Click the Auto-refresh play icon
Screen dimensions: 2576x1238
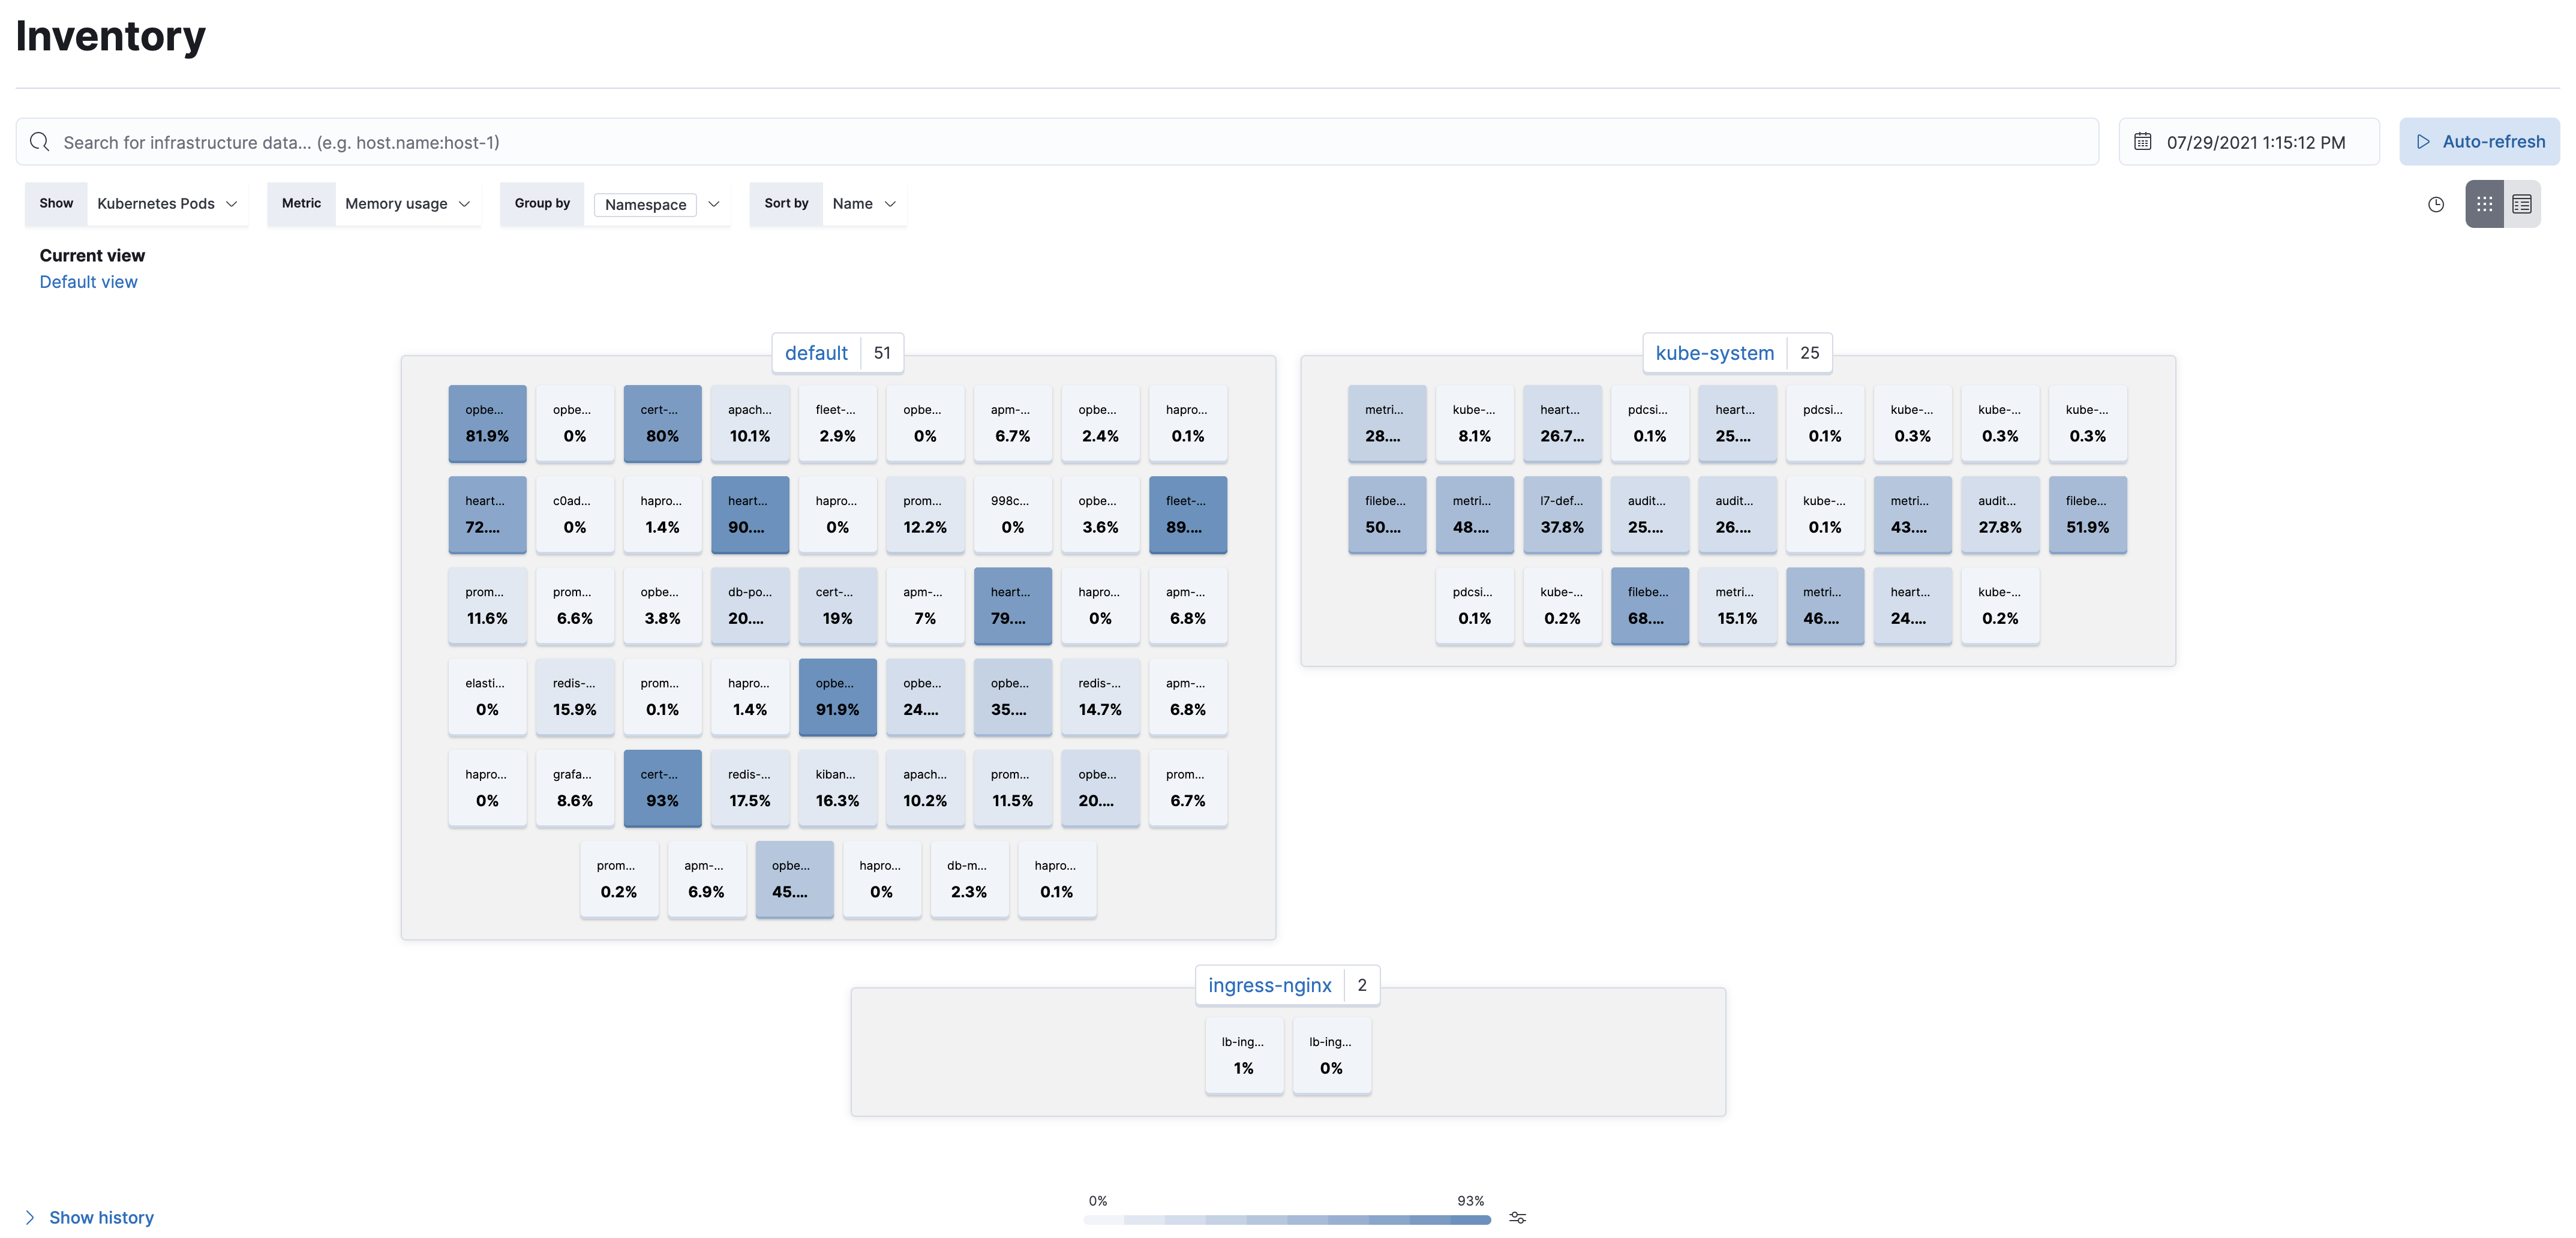click(x=2424, y=141)
